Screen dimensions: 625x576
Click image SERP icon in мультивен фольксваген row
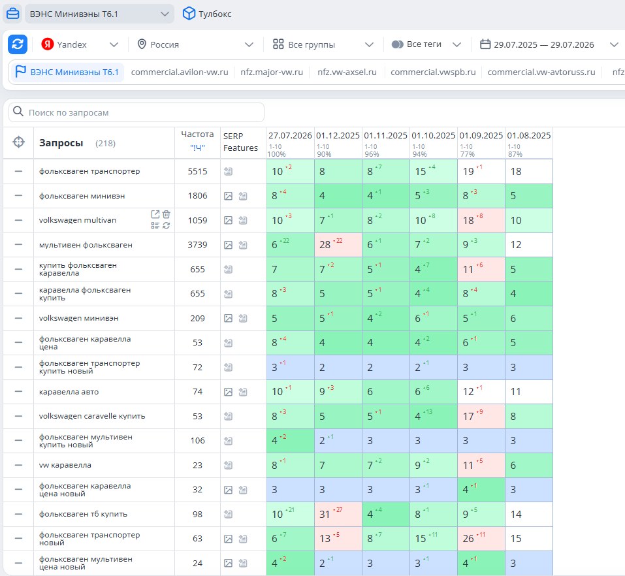pos(228,245)
